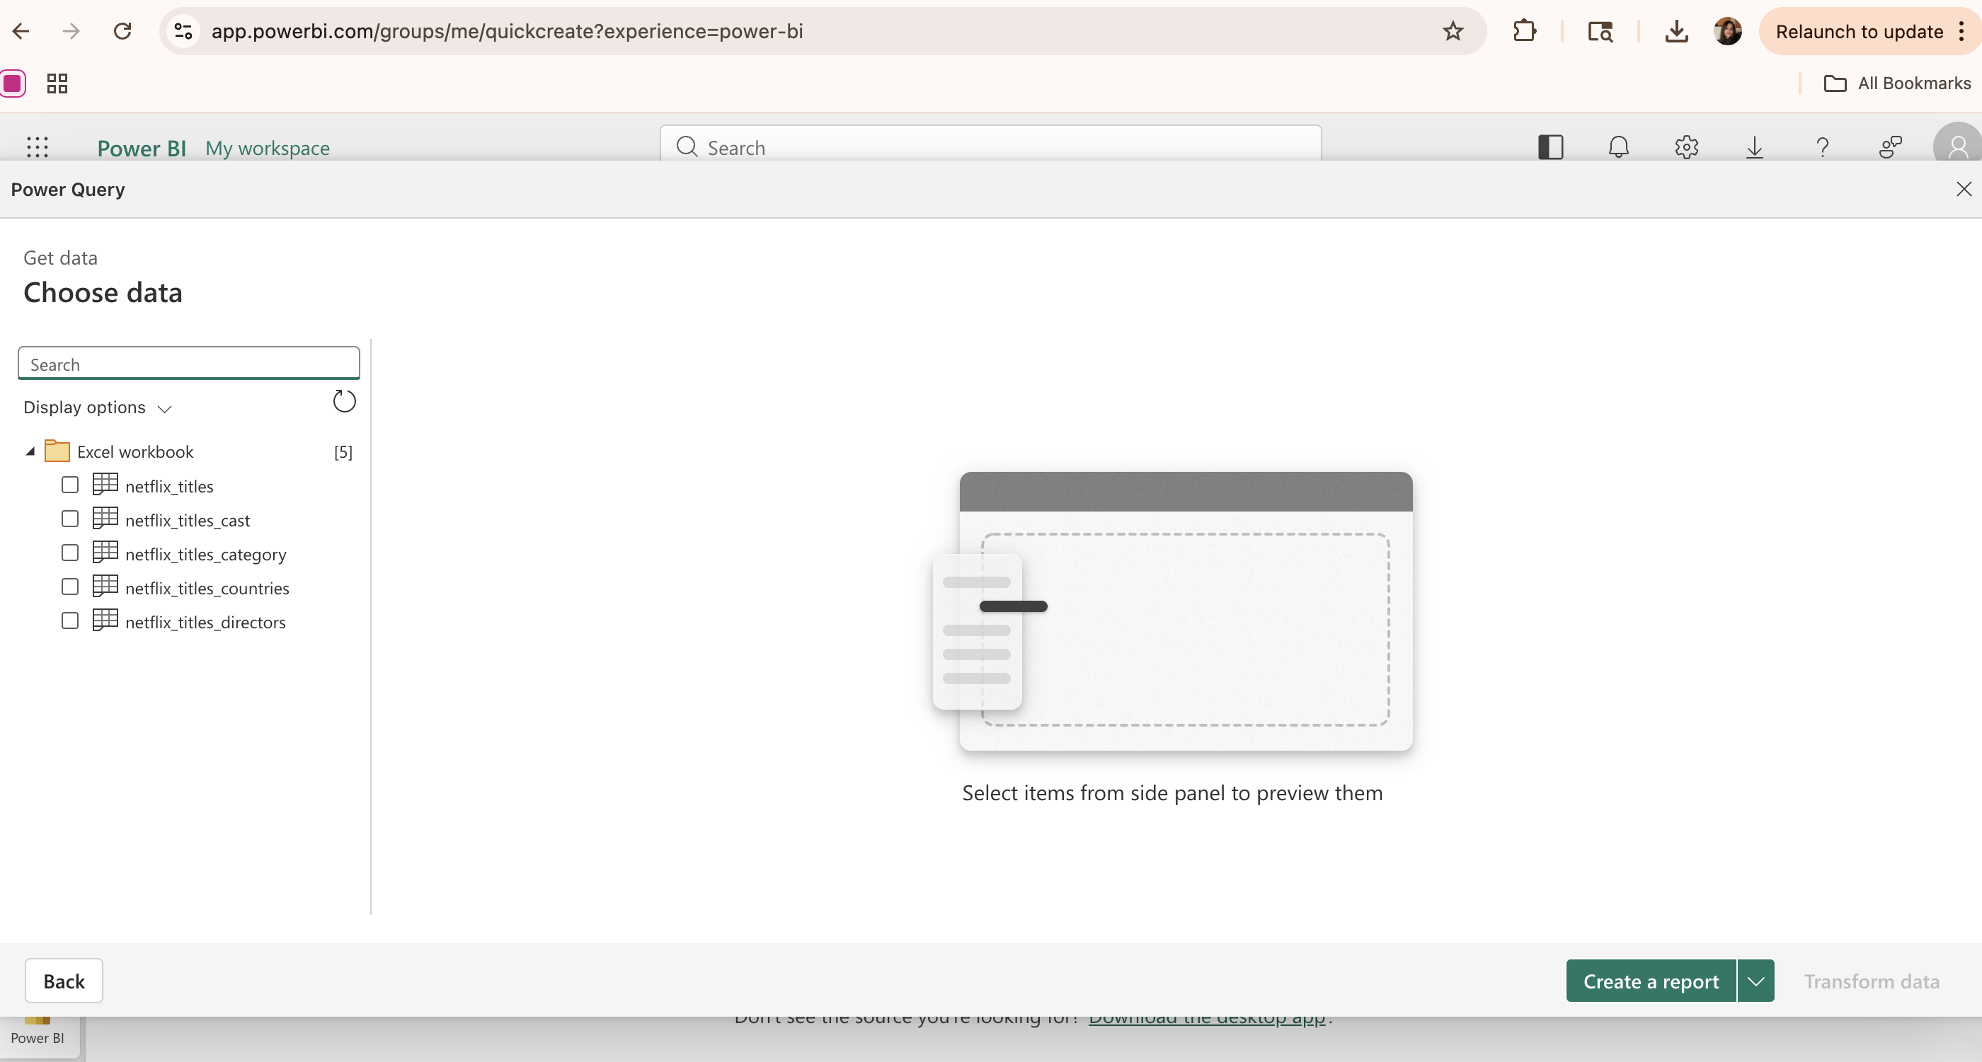The image size is (1982, 1062).
Task: Click the Create a report button
Action: (x=1651, y=981)
